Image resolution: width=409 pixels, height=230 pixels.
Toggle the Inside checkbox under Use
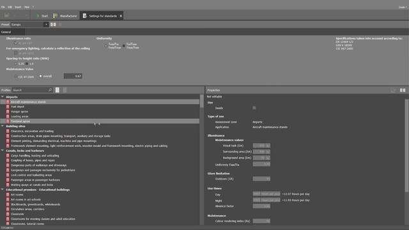pyautogui.click(x=254, y=108)
